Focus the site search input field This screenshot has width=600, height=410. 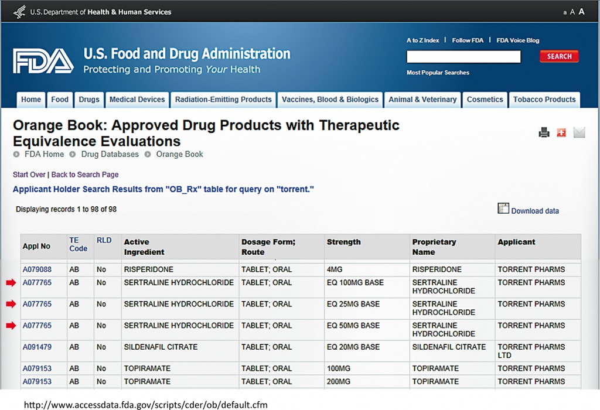(x=463, y=57)
